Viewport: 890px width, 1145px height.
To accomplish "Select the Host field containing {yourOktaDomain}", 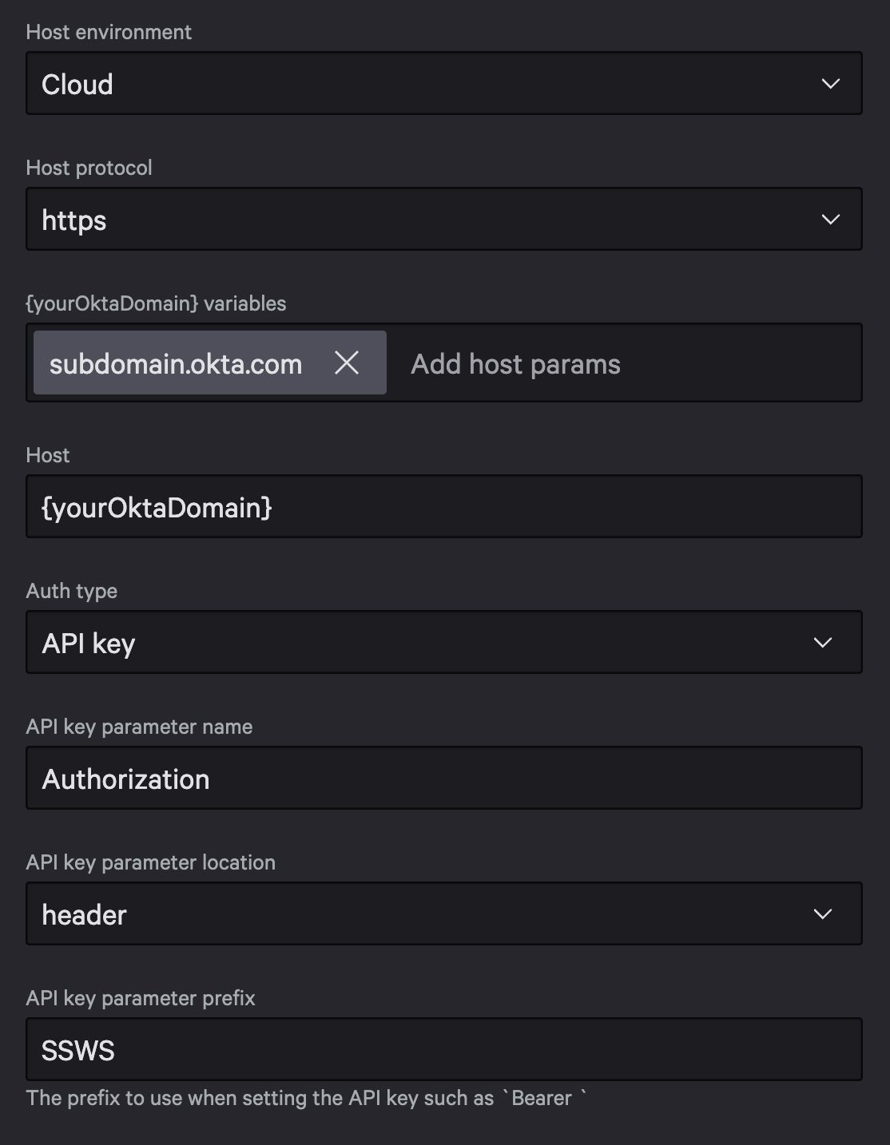I will [x=444, y=505].
